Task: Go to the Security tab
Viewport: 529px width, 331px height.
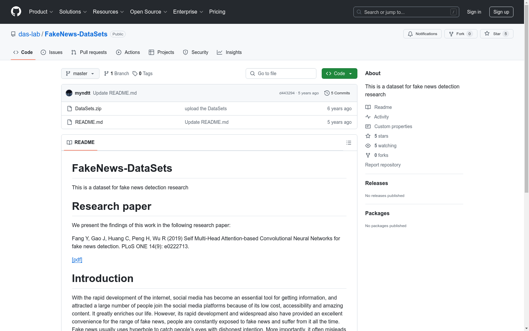Action: [x=196, y=52]
